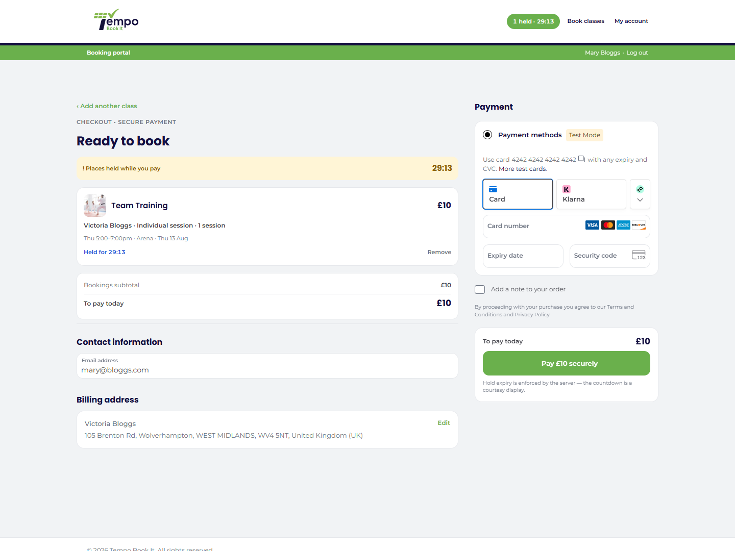Click the Mastercard brand icon

point(608,225)
